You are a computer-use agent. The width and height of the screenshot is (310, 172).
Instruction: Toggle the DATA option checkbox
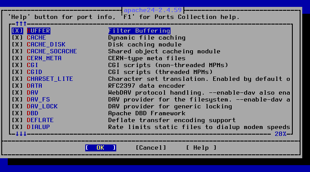tap(17, 86)
